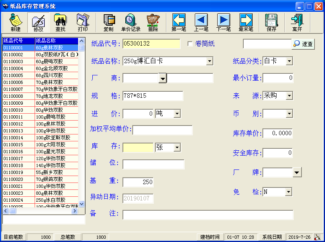325x242 pixels.
Task: Click the quick search text box
Action: point(267,44)
